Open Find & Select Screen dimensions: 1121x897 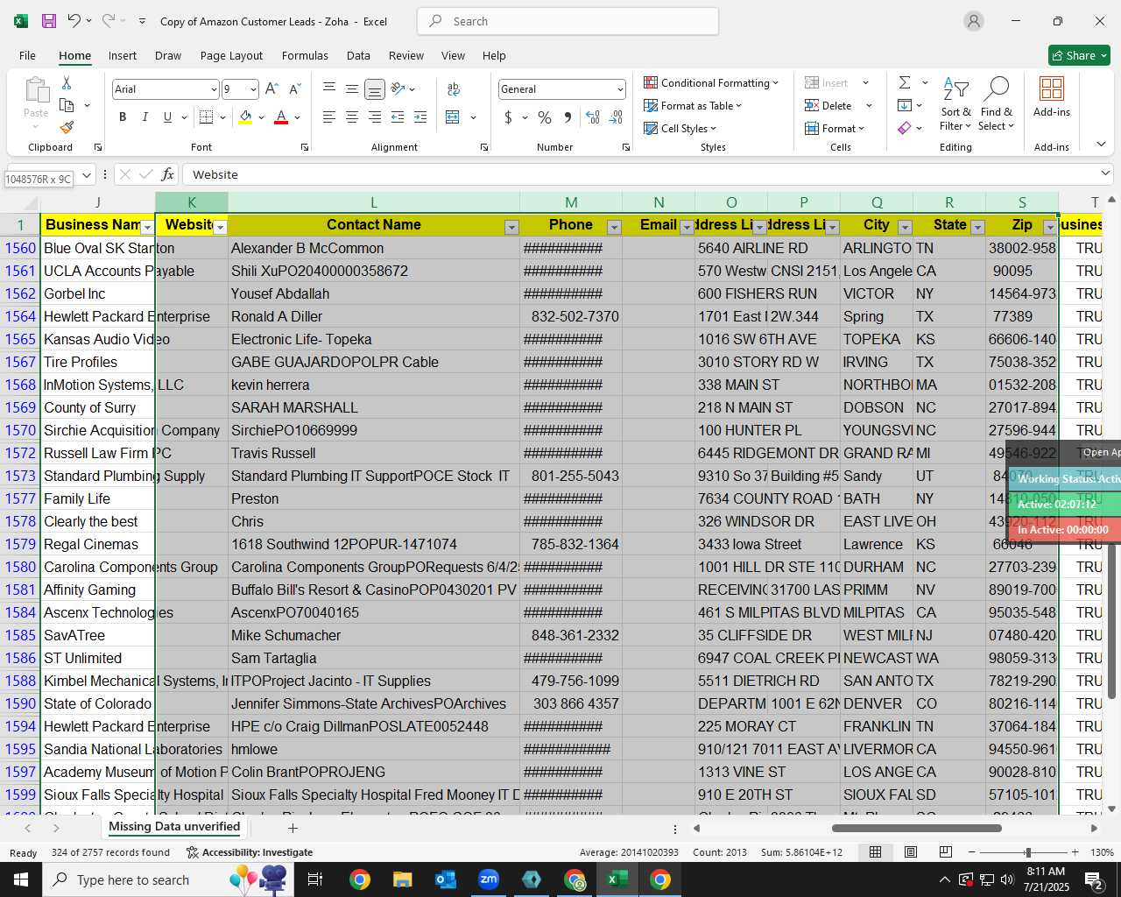click(997, 105)
